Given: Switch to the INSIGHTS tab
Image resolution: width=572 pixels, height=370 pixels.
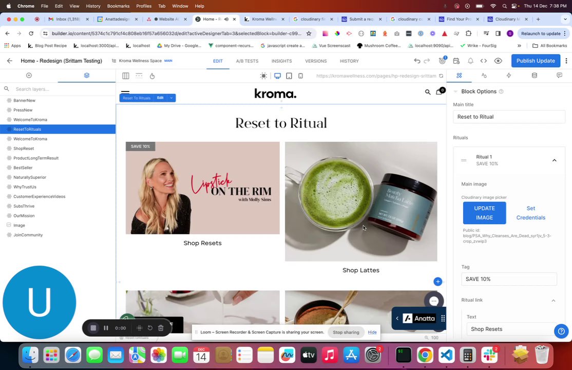Looking at the screenshot, I should pos(281,61).
